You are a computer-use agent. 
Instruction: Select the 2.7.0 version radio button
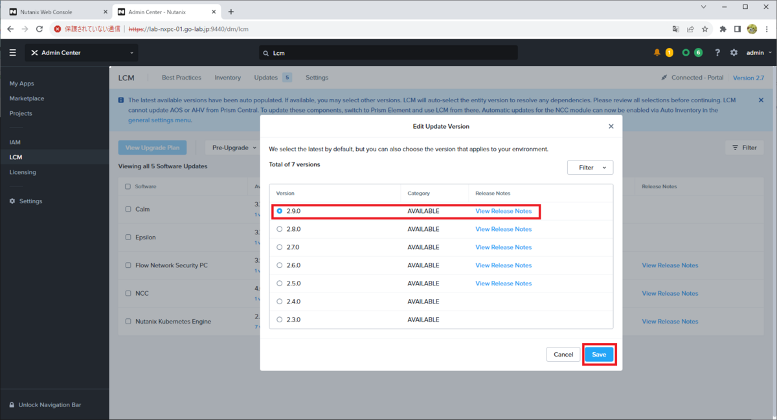pyautogui.click(x=280, y=247)
